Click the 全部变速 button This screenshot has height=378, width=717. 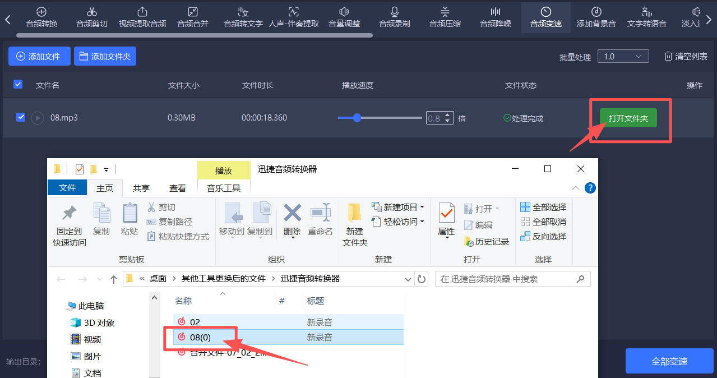(669, 361)
